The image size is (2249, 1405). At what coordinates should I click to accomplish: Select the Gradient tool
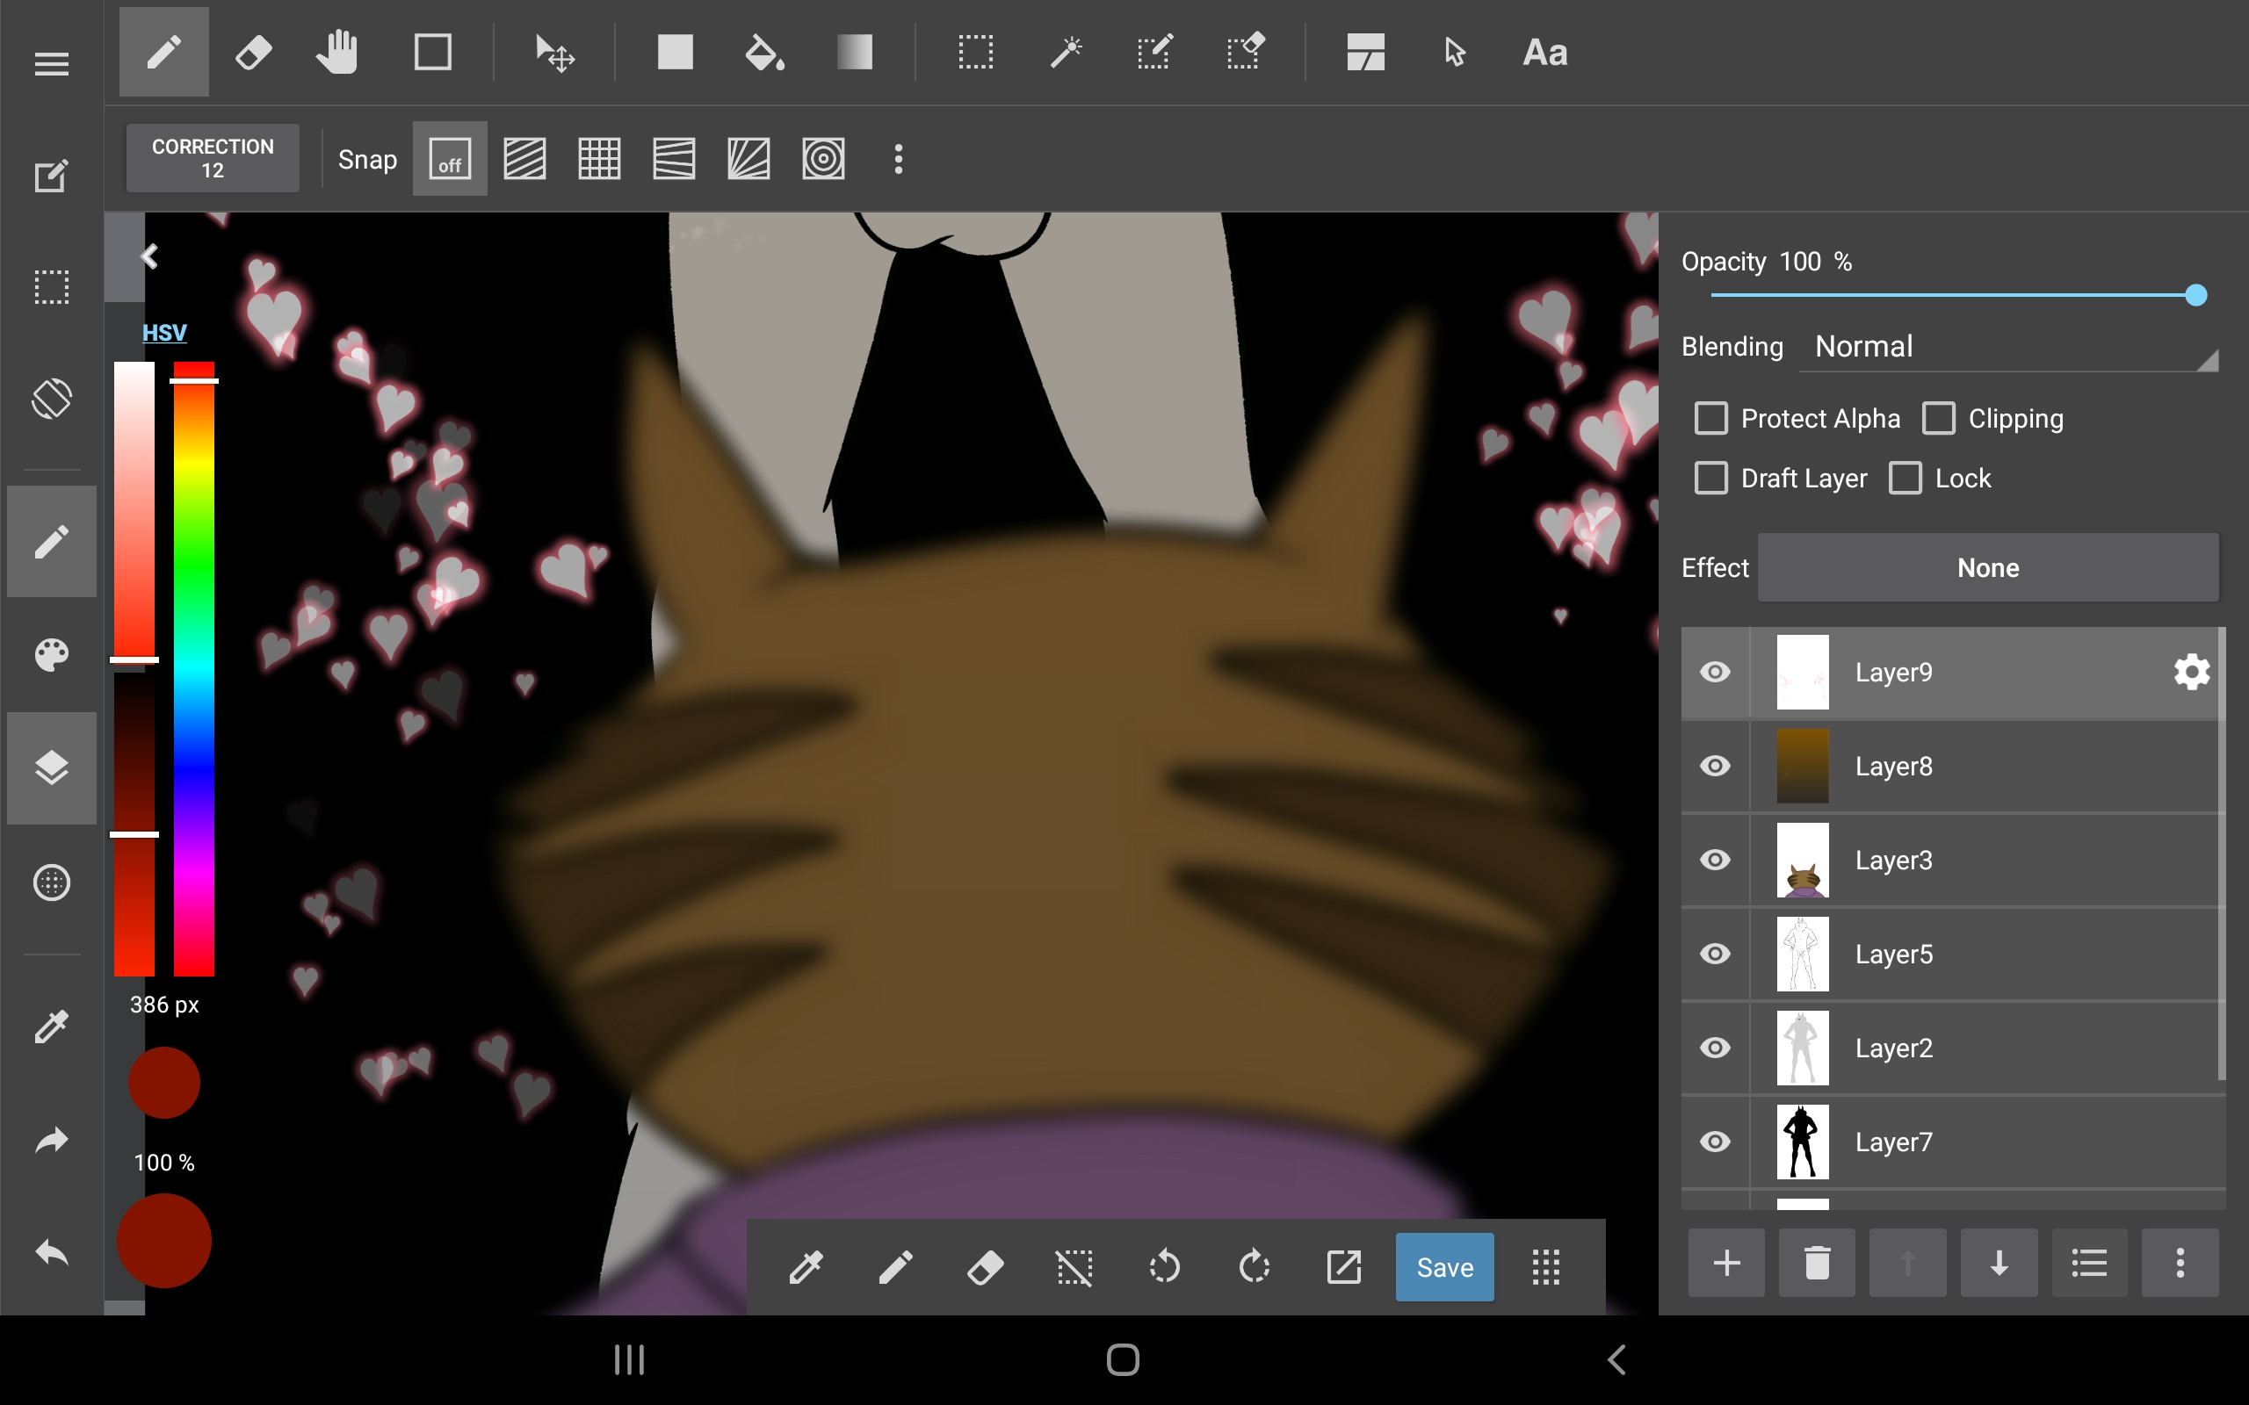click(x=853, y=53)
